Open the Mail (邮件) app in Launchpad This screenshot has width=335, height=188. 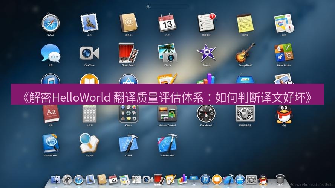pyautogui.click(x=90, y=23)
